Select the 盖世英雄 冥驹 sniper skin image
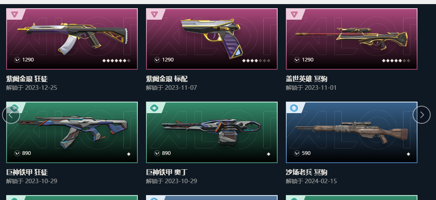The width and height of the screenshot is (436, 200). 351,38
